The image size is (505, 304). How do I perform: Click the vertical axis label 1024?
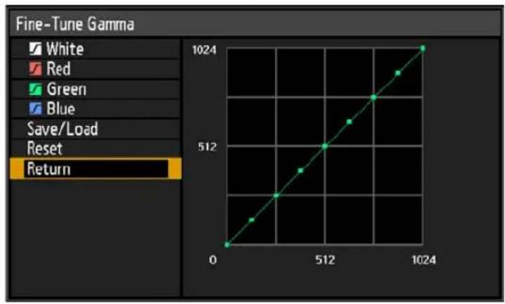pyautogui.click(x=204, y=50)
